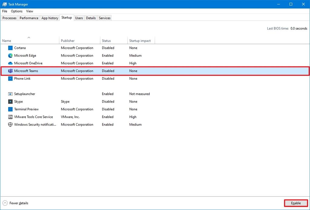Click the Microsoft Teams icon
The image size is (310, 210).
pos(10,71)
